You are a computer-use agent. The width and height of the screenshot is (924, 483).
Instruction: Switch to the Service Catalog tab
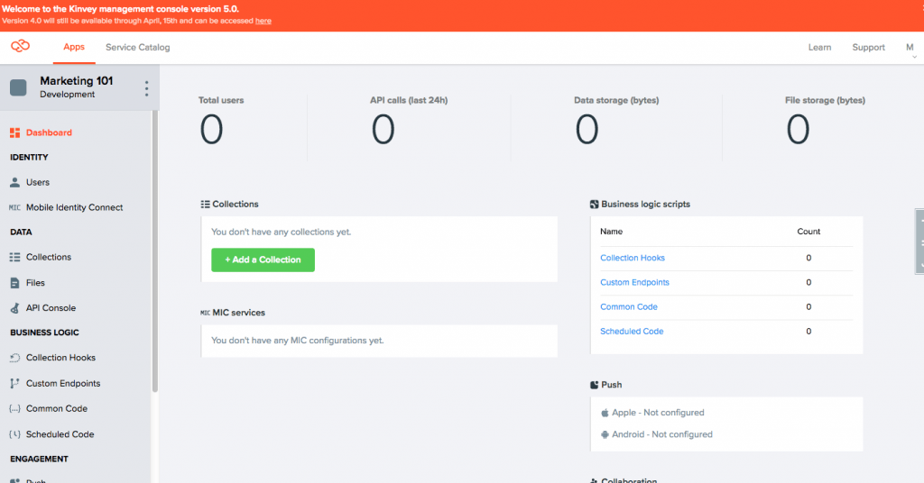137,47
